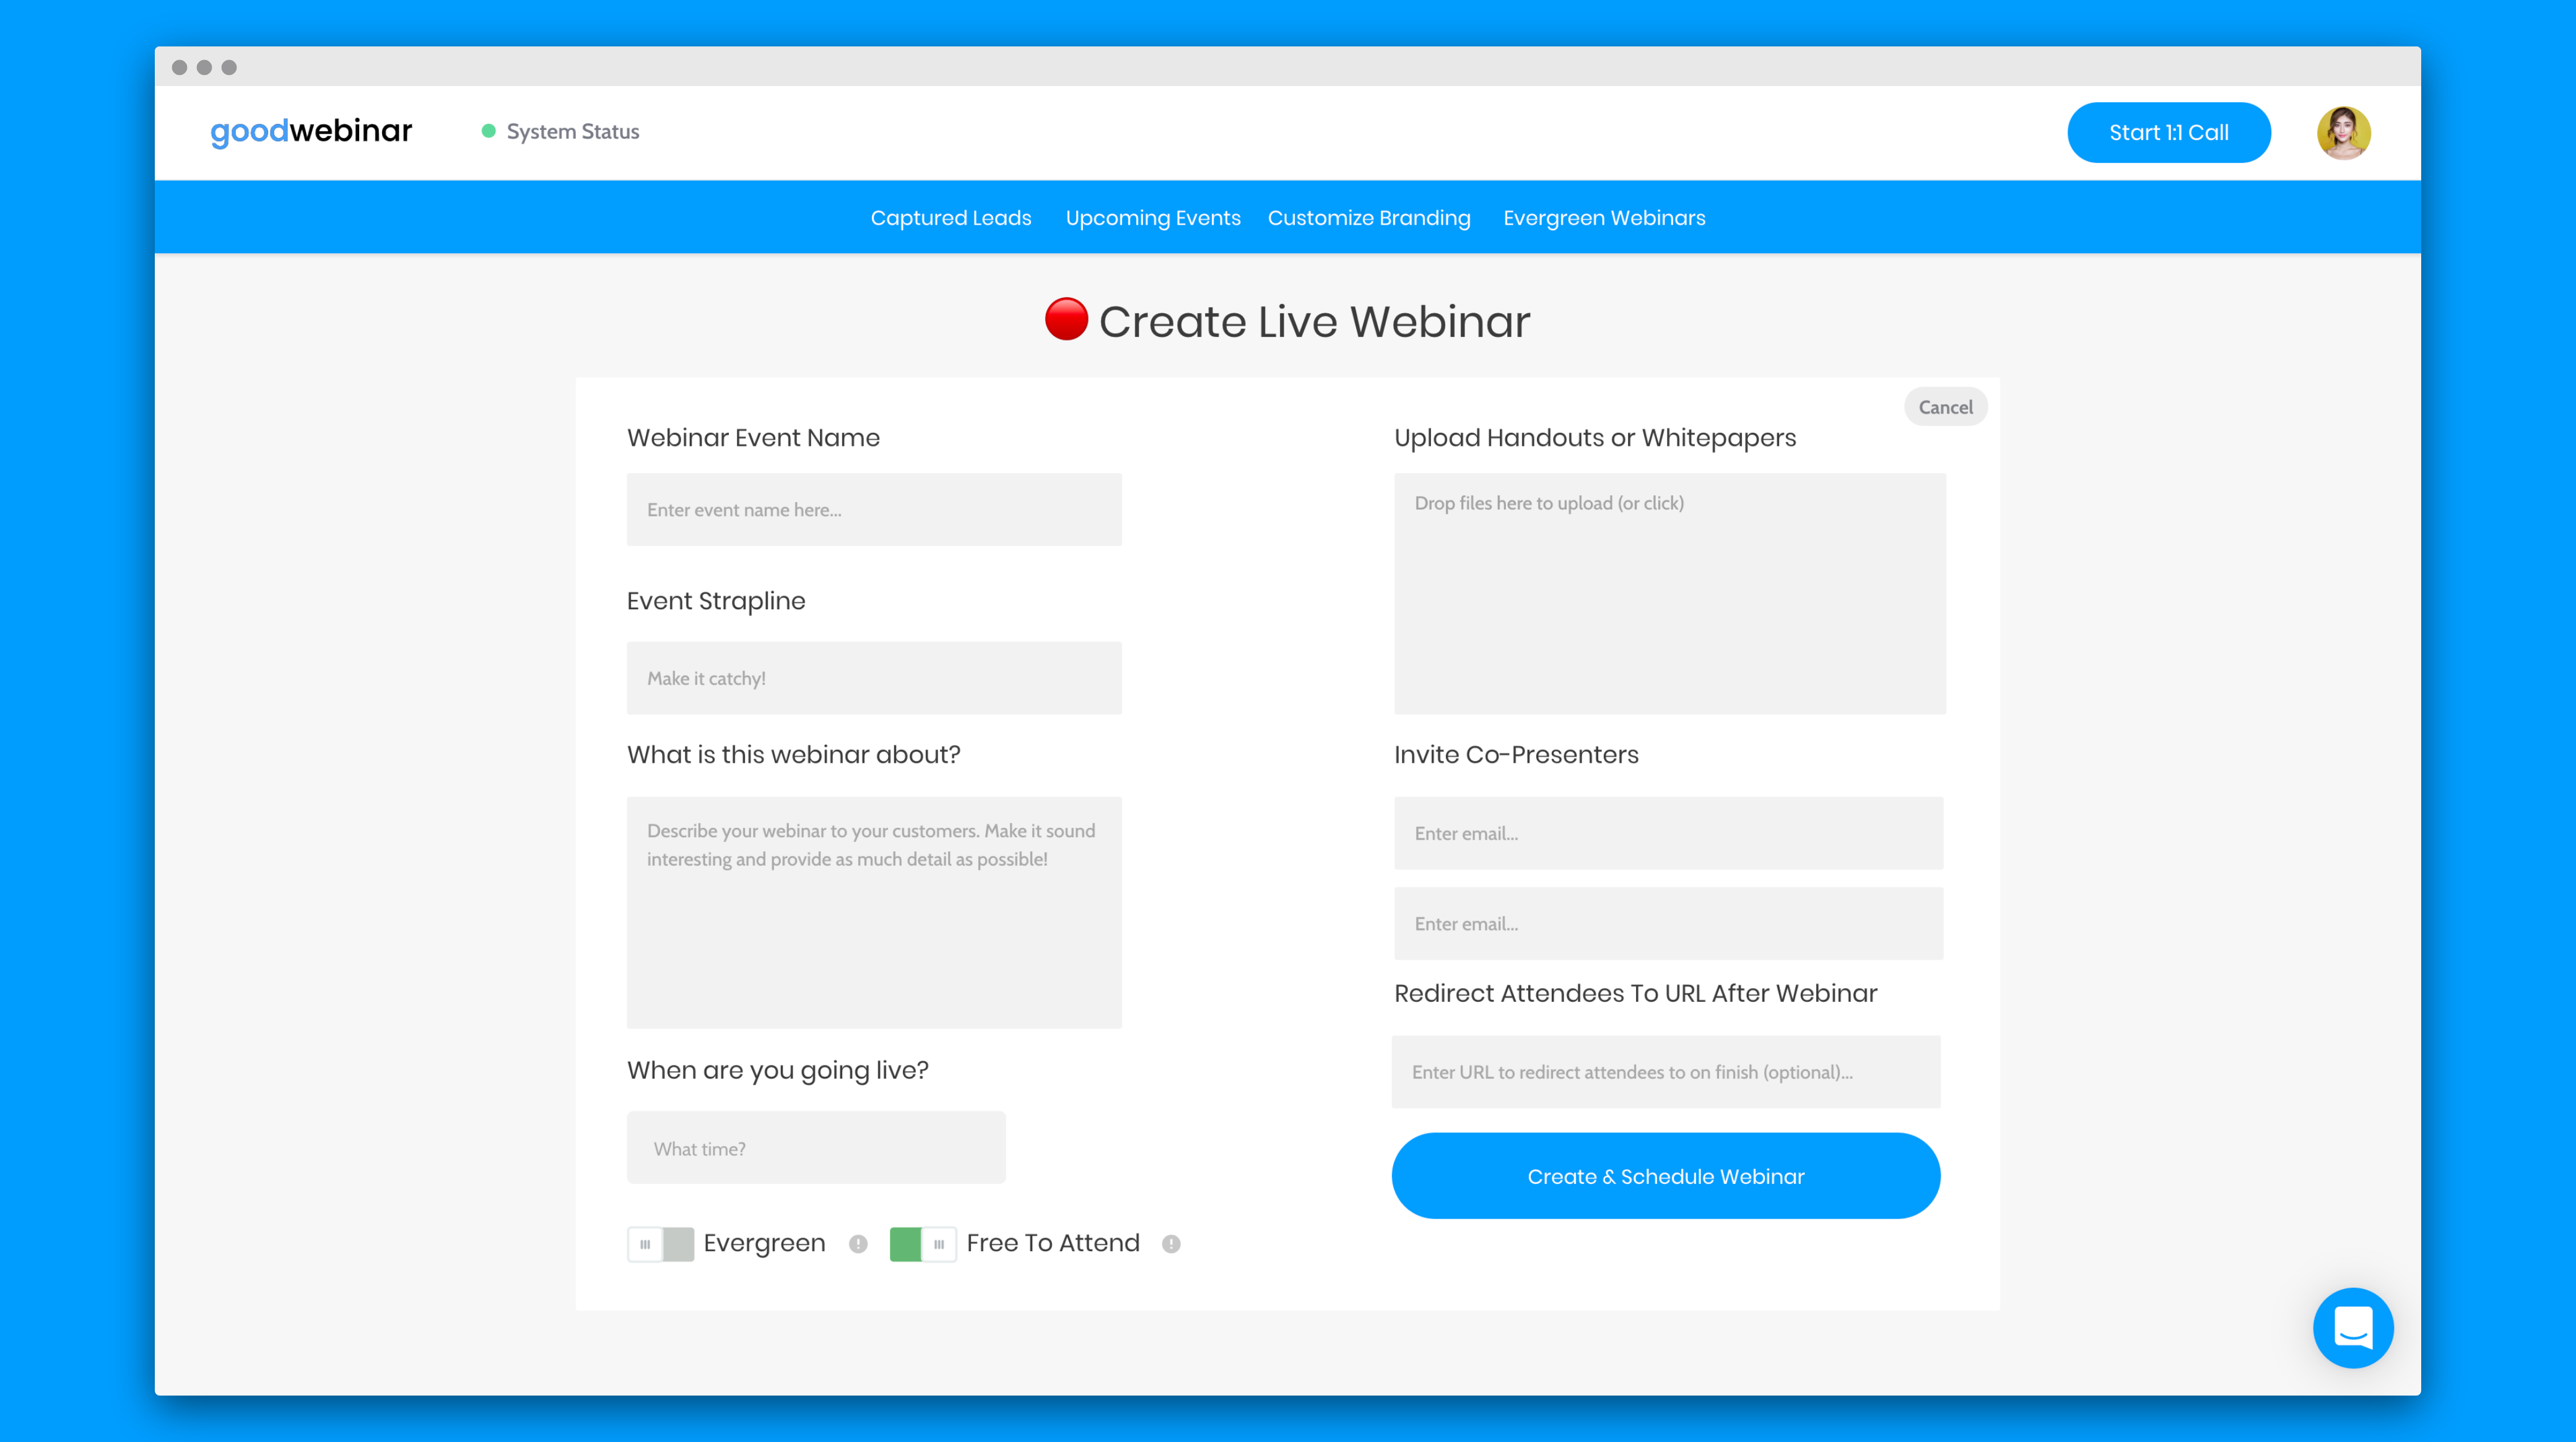Expand the Upcoming Events section

(x=1152, y=217)
